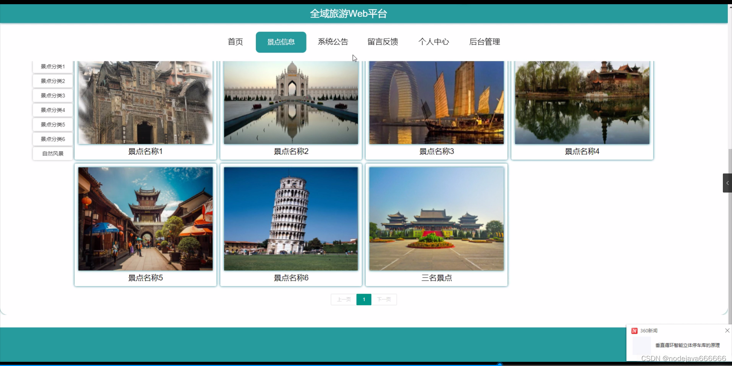This screenshot has height=366, width=732.
Task: Filter by category 景点分类2
Action: pos(53,81)
